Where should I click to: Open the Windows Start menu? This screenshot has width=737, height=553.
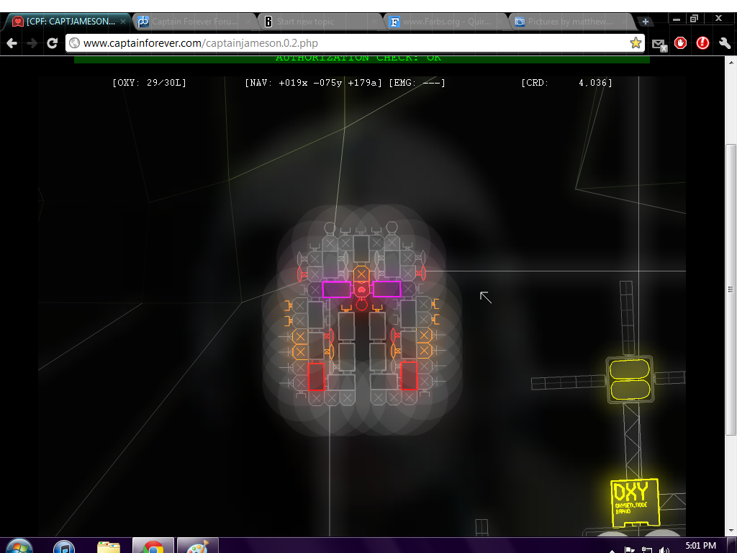pyautogui.click(x=19, y=547)
